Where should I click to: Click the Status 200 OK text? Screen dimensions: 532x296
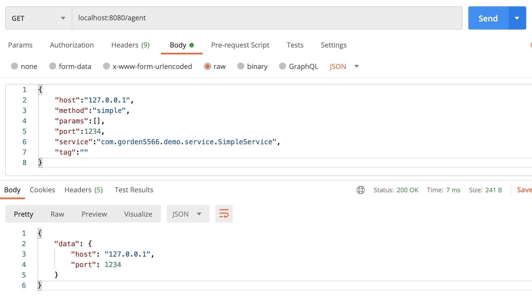tap(396, 190)
